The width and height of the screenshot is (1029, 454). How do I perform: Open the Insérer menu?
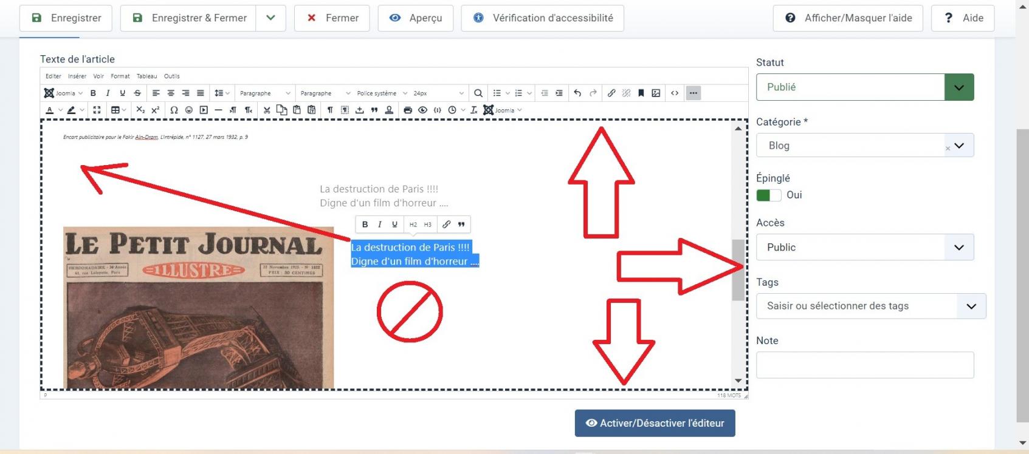(x=77, y=76)
